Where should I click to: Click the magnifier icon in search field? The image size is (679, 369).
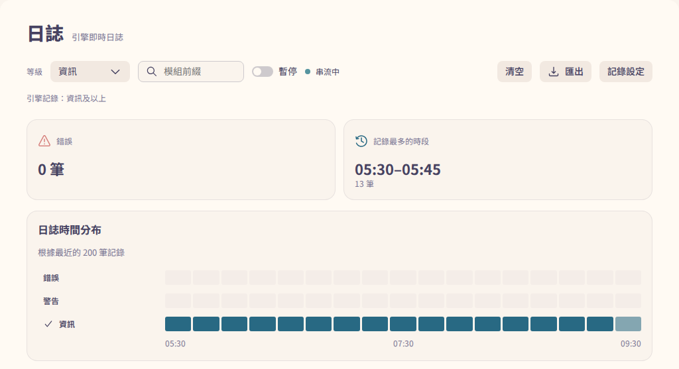(152, 72)
